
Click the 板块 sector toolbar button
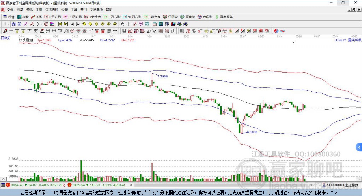pyautogui.click(x=23, y=17)
